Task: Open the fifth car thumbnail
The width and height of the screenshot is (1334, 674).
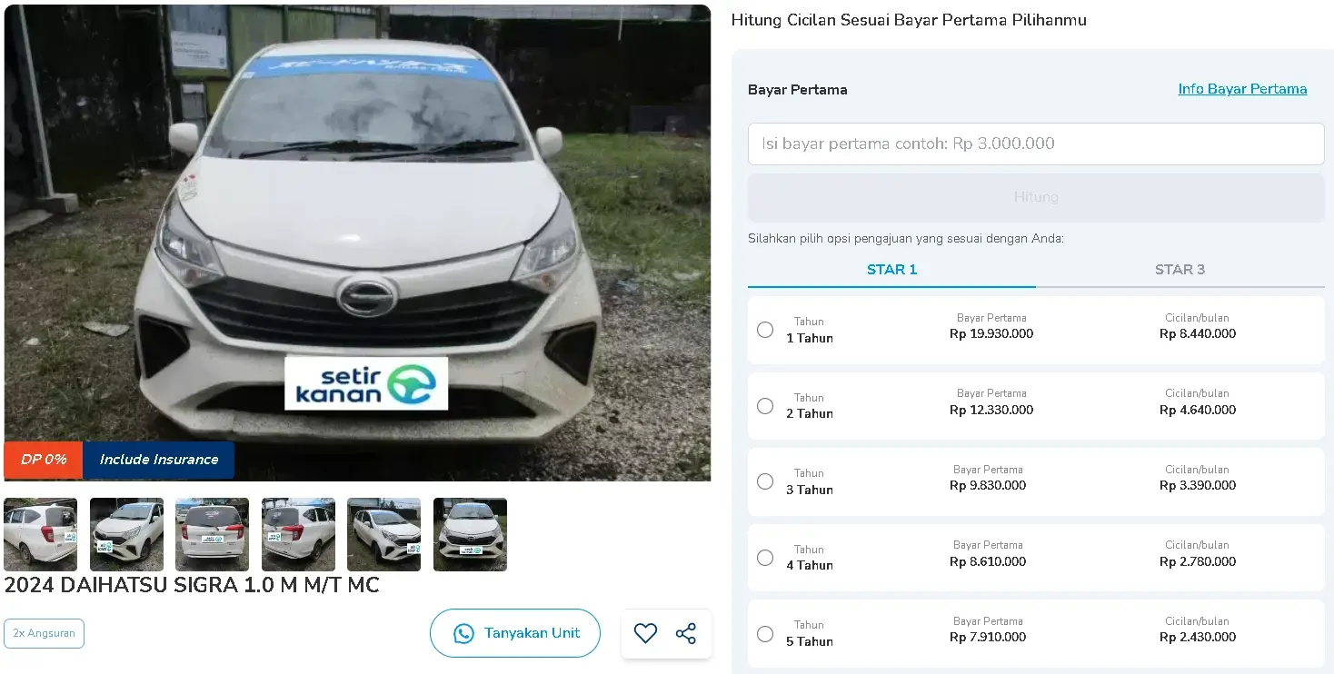Action: (x=383, y=534)
